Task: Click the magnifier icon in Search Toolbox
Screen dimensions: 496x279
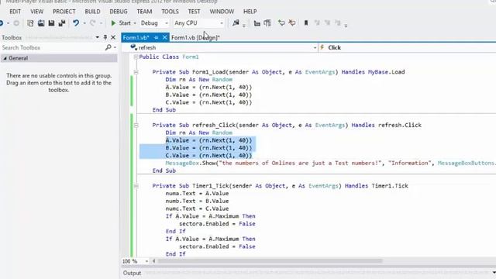Action: pyautogui.click(x=108, y=47)
